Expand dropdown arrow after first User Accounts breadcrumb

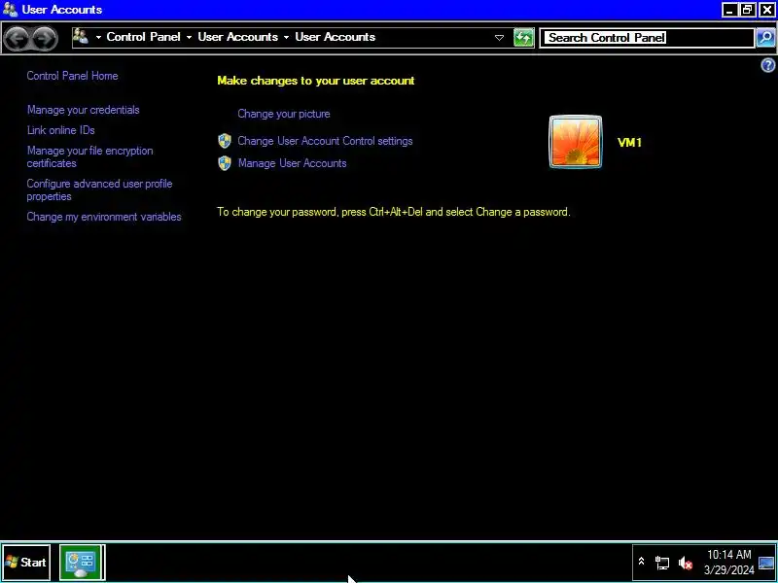tap(286, 37)
